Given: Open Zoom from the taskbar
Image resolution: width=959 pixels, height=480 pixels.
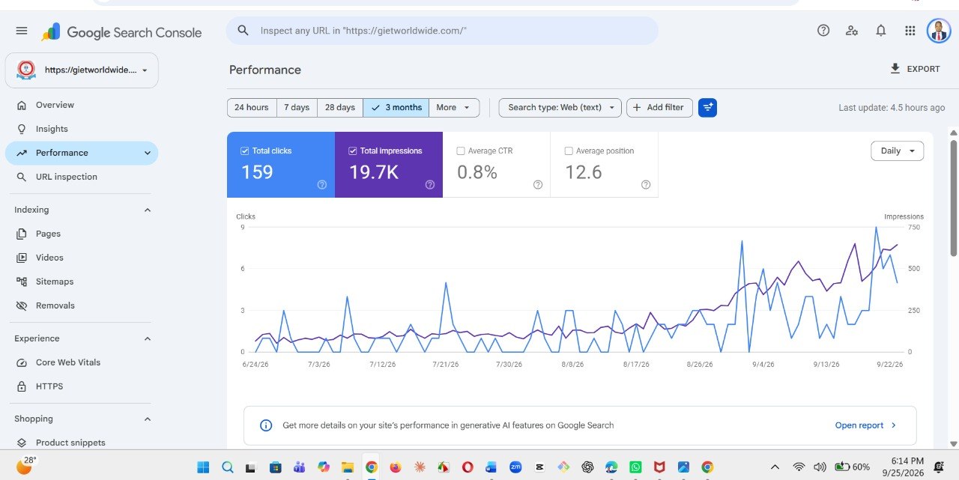Looking at the screenshot, I should coord(515,467).
